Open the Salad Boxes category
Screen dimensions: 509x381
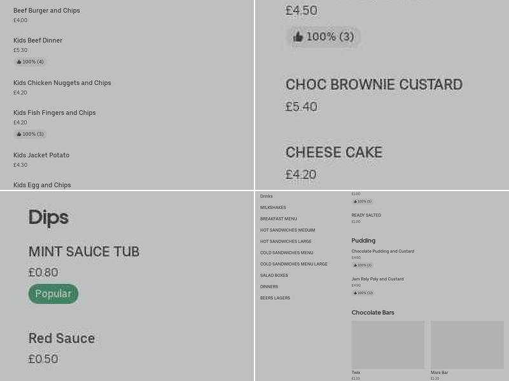tap(274, 275)
